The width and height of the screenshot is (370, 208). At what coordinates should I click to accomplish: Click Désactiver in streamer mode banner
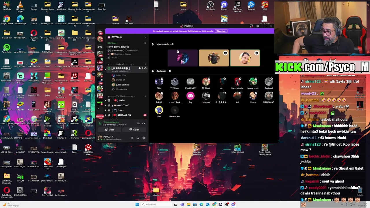[221, 31]
